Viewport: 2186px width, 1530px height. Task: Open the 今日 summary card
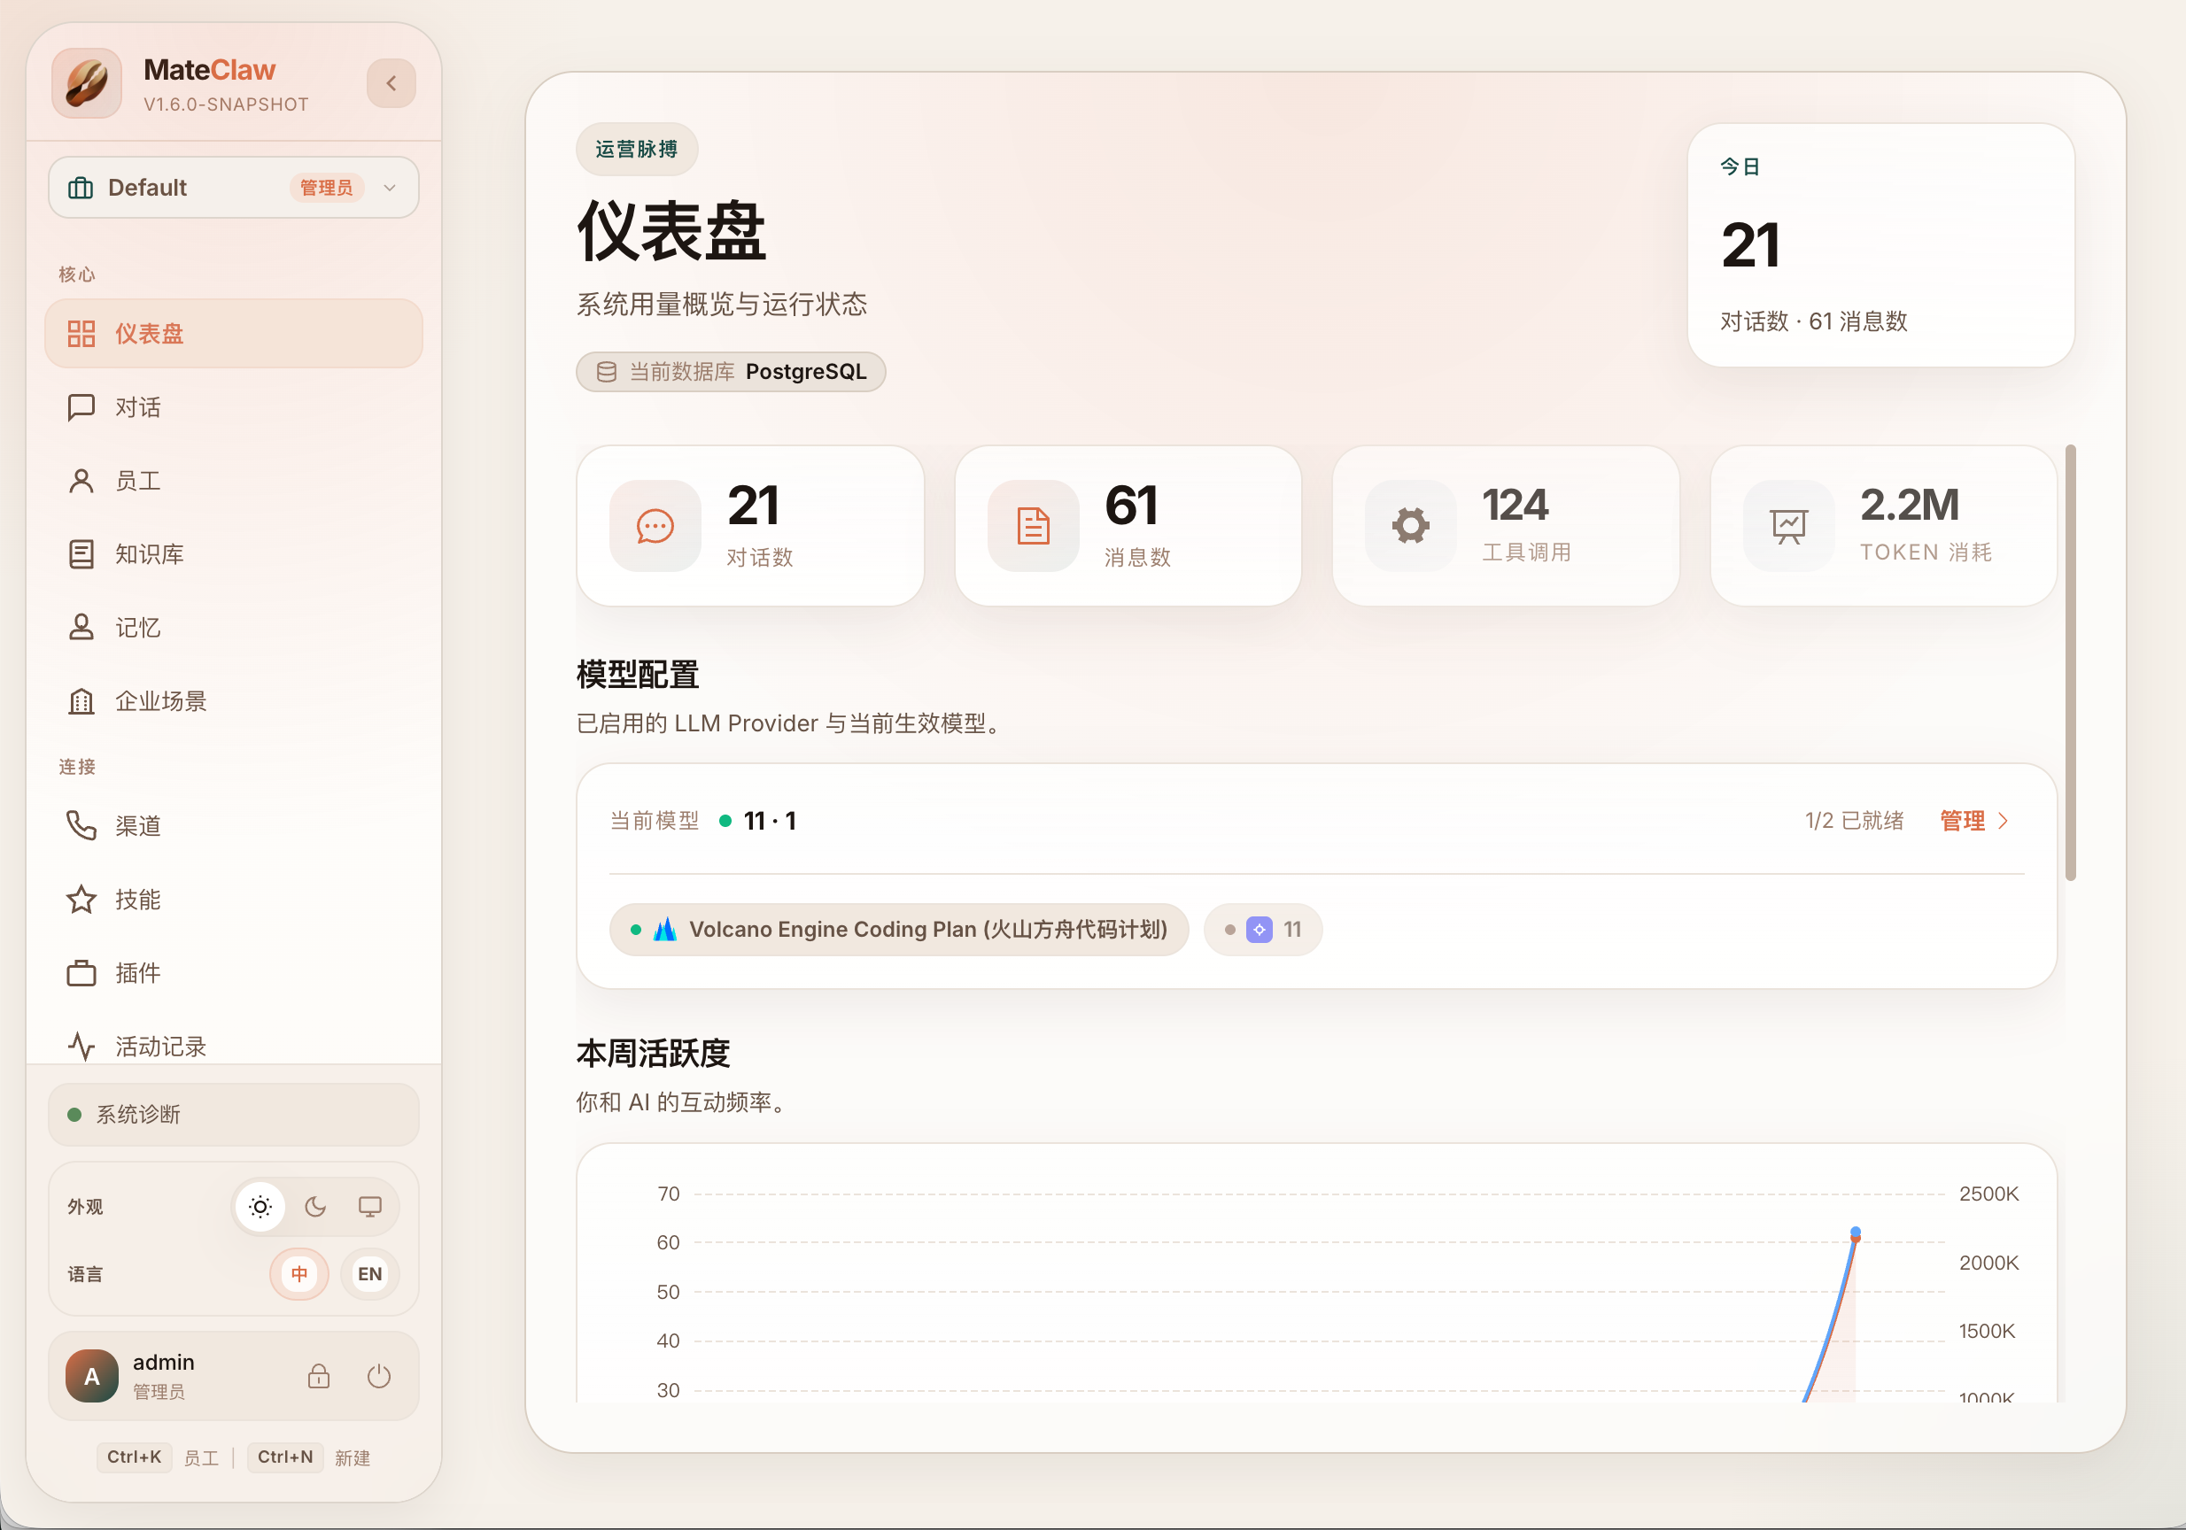[1880, 245]
